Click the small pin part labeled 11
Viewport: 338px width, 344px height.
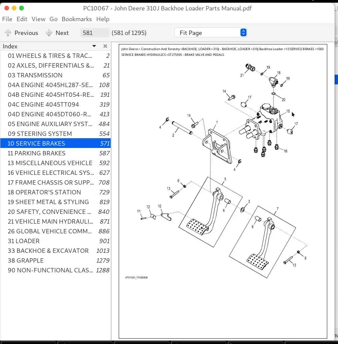coord(143,218)
